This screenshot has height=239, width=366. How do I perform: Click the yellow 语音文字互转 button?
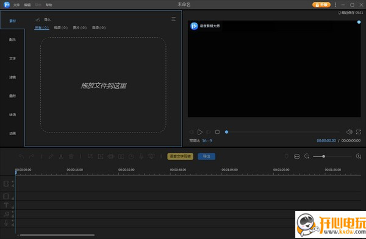tap(180, 156)
